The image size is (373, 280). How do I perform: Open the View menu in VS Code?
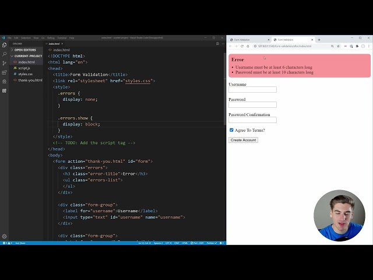[36, 38]
